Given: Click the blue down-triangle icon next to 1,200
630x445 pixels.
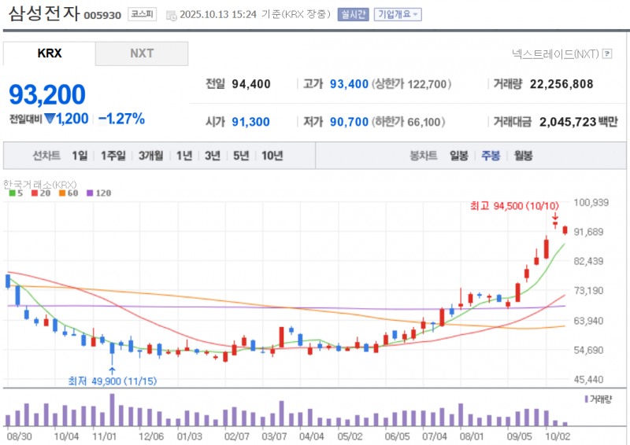Looking at the screenshot, I should pos(49,119).
